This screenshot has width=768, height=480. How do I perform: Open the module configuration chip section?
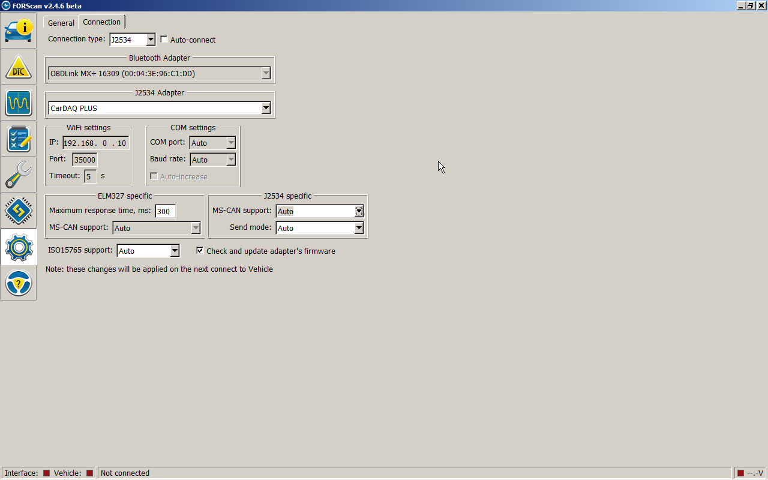pos(19,211)
